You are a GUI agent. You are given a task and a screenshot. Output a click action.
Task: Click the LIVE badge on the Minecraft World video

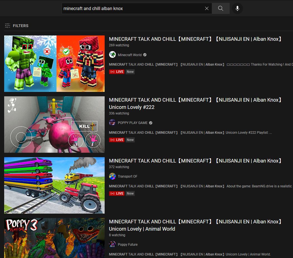(117, 71)
